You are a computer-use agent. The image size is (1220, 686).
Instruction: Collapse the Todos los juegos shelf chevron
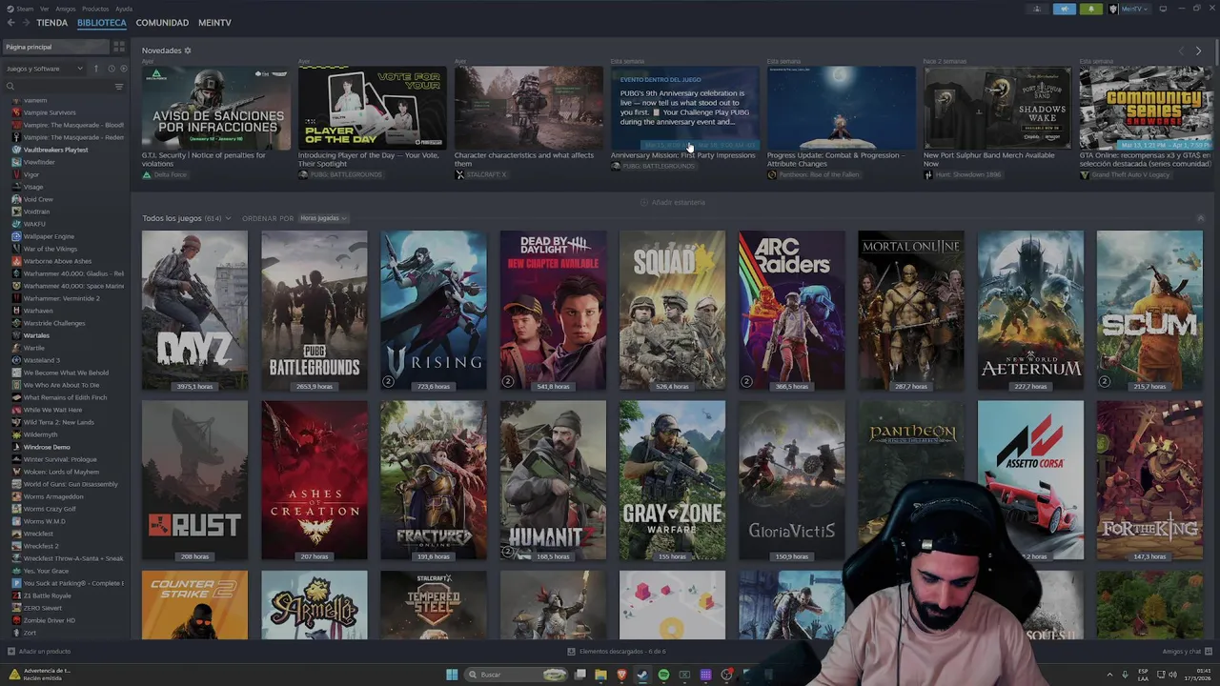[1200, 218]
